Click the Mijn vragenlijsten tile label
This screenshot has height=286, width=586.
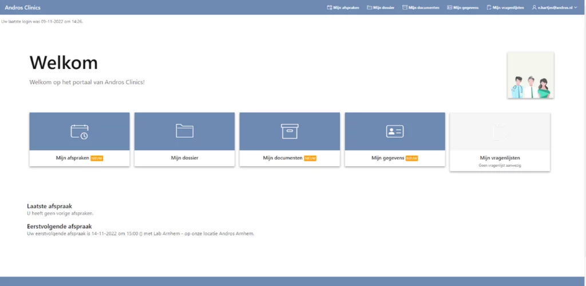(x=500, y=158)
